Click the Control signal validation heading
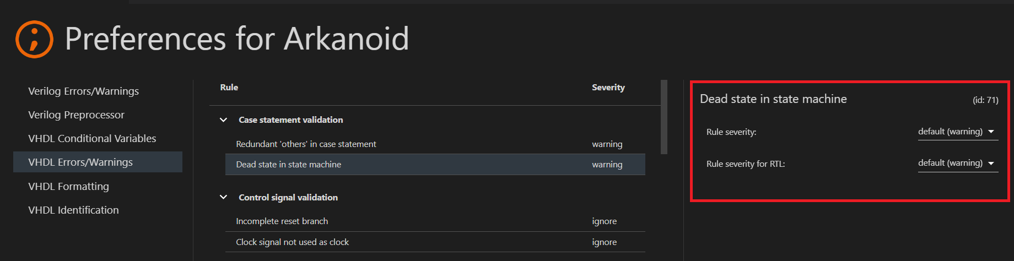The height and width of the screenshot is (261, 1014). [x=288, y=198]
